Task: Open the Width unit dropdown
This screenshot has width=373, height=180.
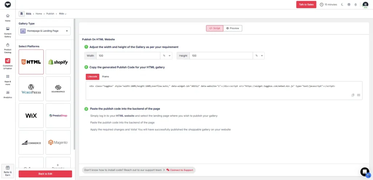Action: 166,56
